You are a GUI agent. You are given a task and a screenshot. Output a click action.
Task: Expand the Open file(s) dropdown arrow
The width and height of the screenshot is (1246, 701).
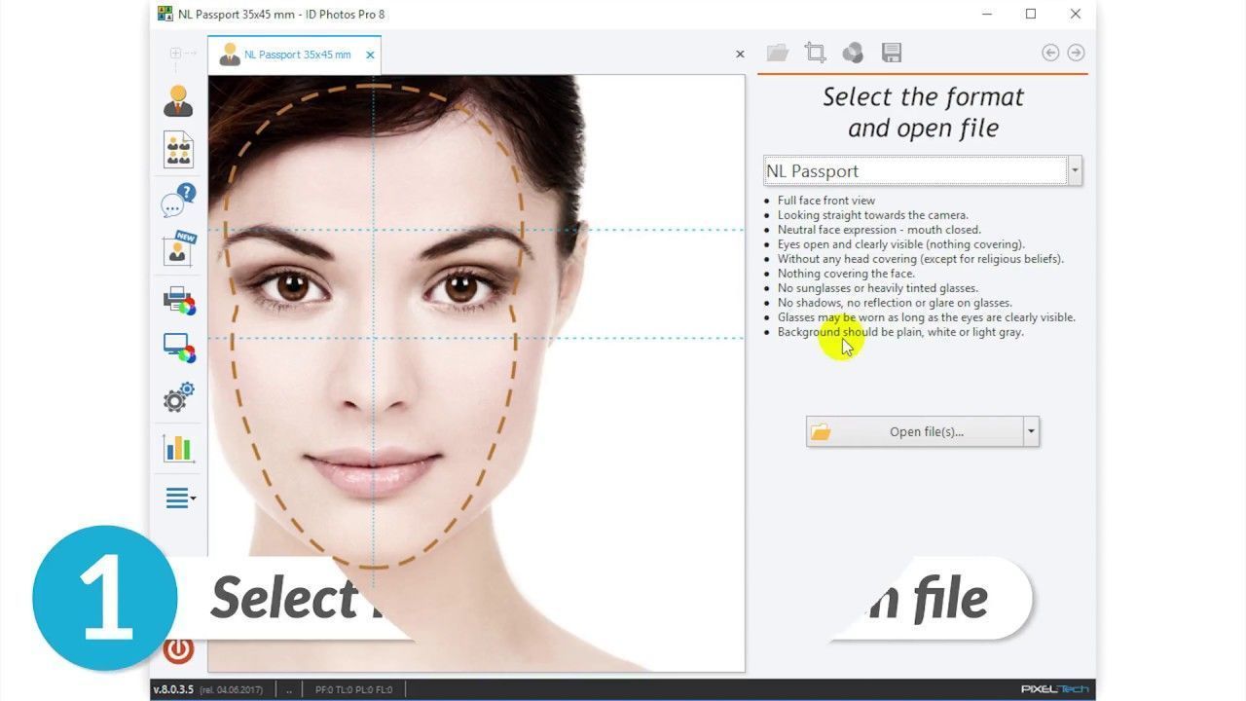tap(1031, 431)
